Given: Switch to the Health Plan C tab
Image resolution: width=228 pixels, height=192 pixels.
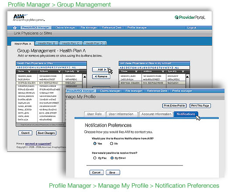Looking at the screenshot, I should coord(71,43).
